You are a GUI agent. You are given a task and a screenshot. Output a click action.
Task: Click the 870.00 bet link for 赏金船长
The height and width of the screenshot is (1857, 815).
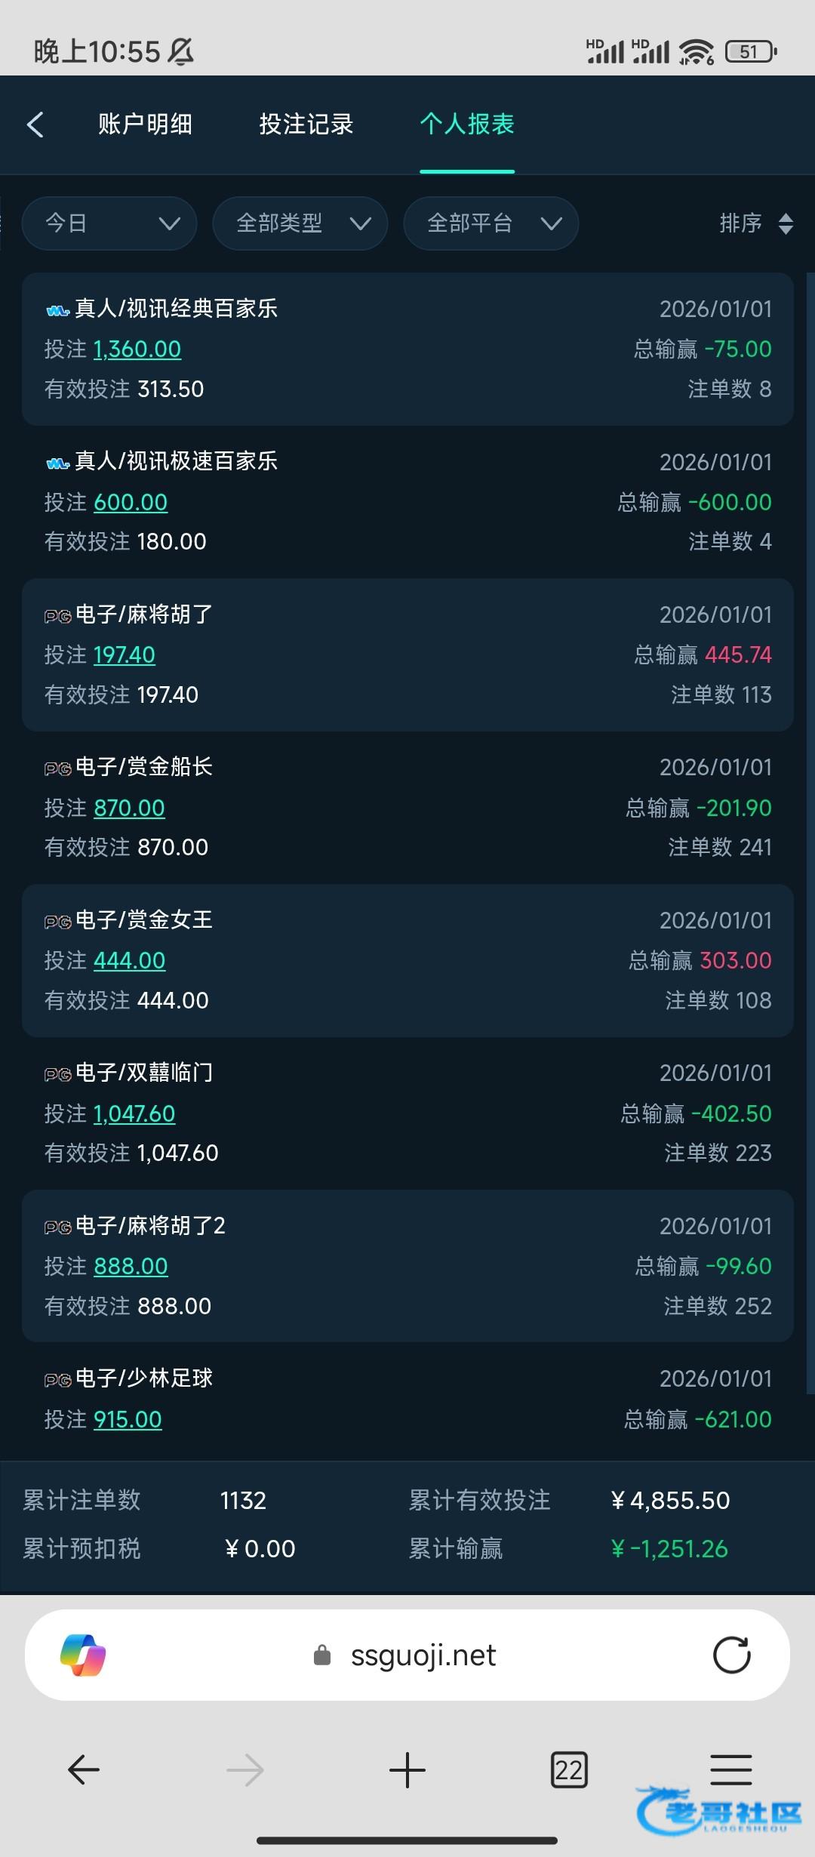tap(129, 808)
